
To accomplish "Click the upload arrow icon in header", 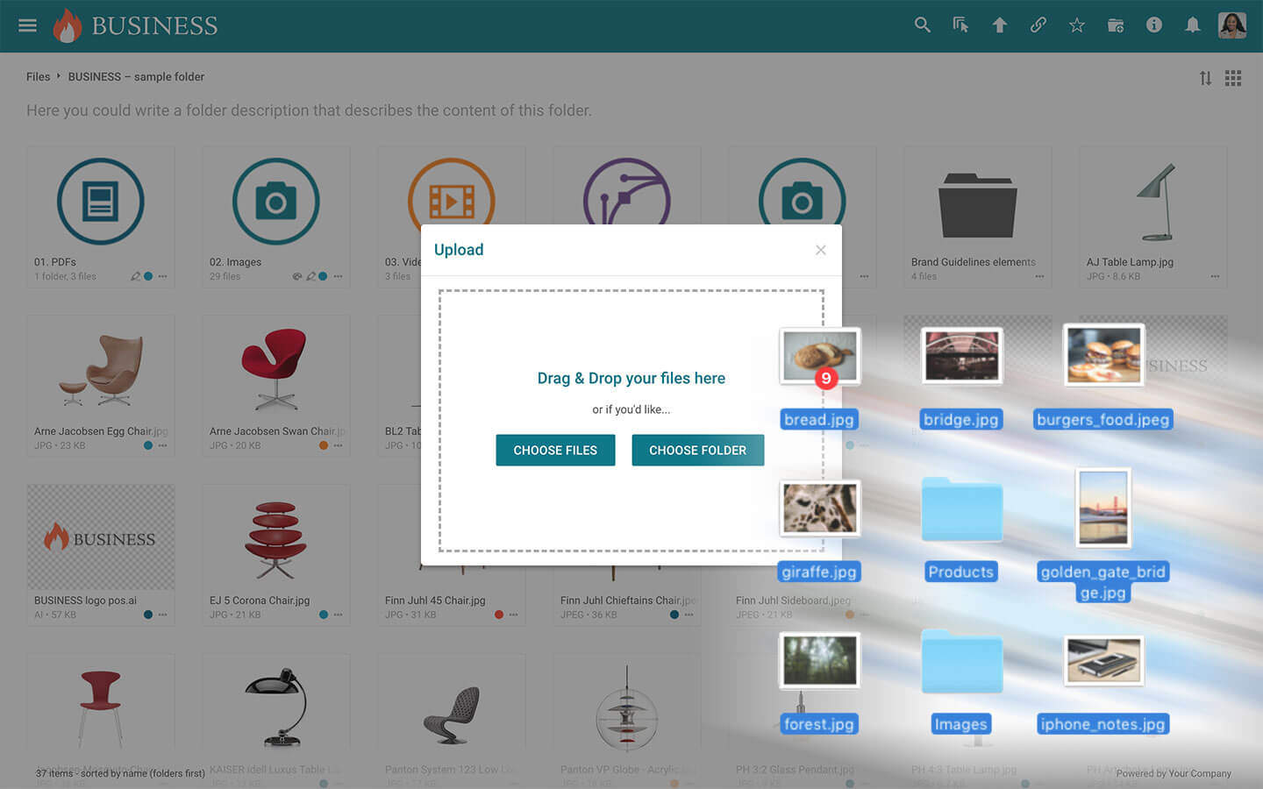I will (999, 25).
